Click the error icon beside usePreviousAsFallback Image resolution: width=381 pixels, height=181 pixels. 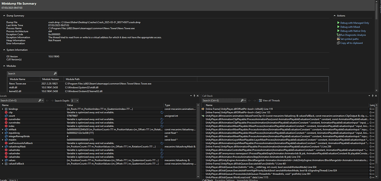(6, 143)
